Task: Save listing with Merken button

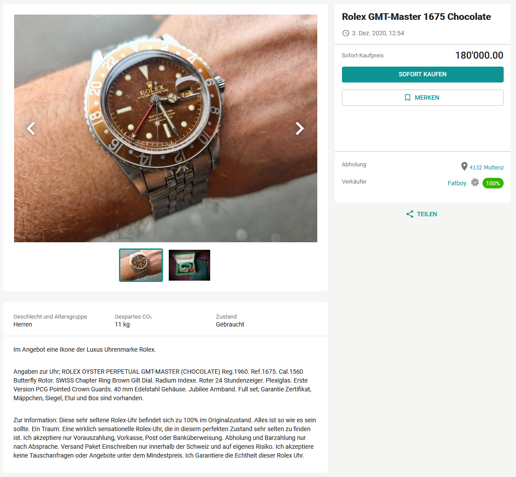Action: click(x=423, y=98)
